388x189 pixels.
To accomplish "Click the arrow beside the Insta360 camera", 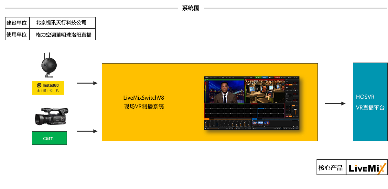I will [x=87, y=83].
